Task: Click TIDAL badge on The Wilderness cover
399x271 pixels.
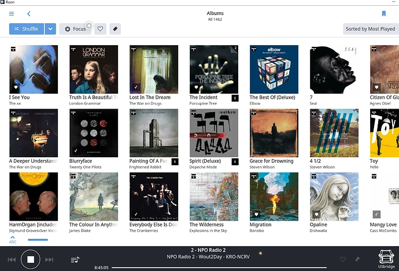Action: pos(194,176)
